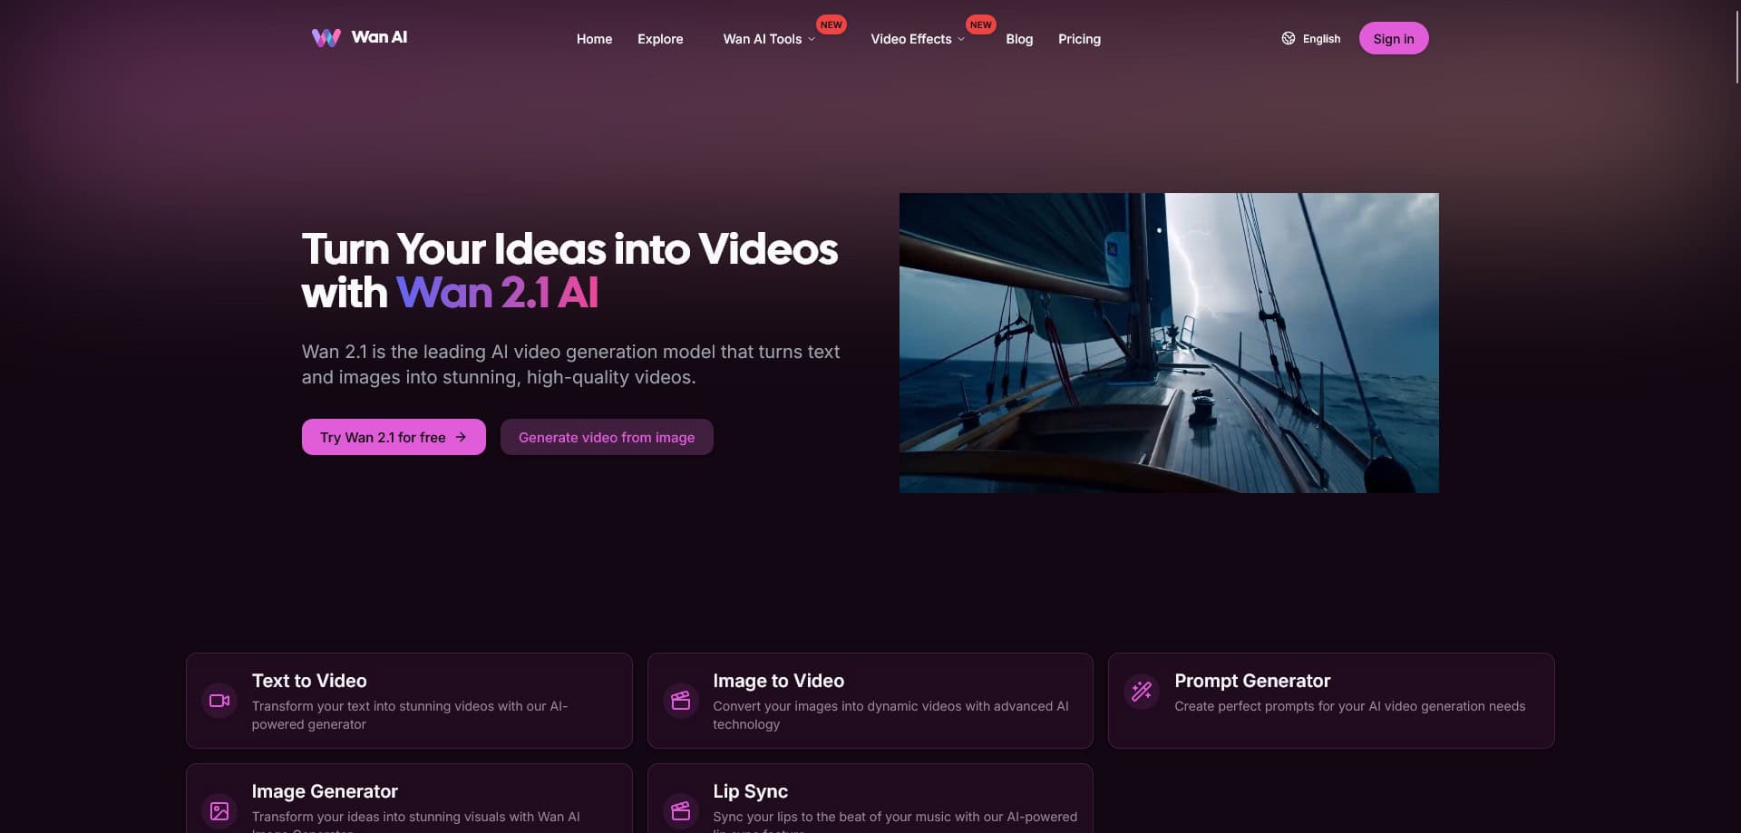Click Generate video from image button
1741x833 pixels.
pyautogui.click(x=607, y=437)
